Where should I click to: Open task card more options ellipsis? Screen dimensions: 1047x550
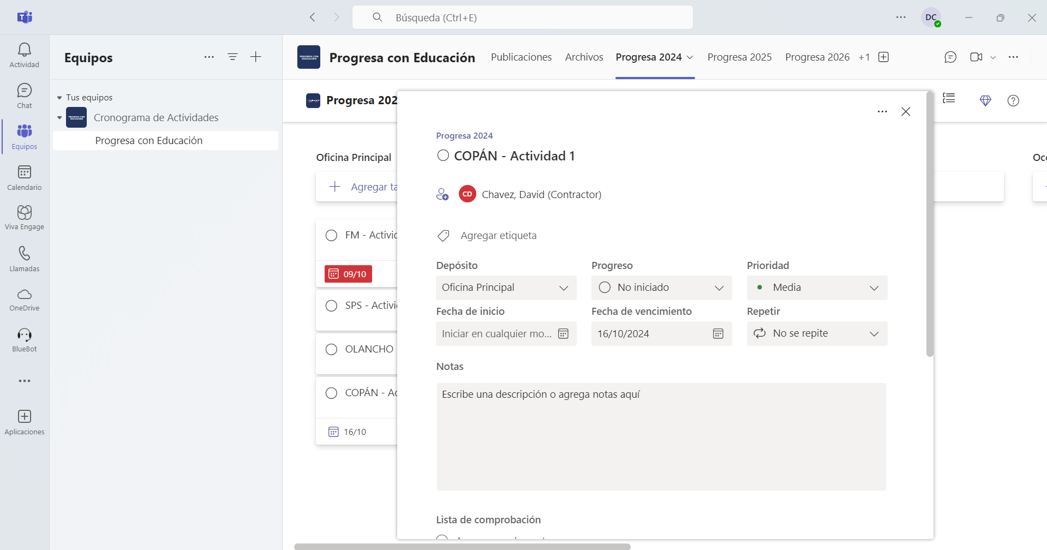click(882, 111)
